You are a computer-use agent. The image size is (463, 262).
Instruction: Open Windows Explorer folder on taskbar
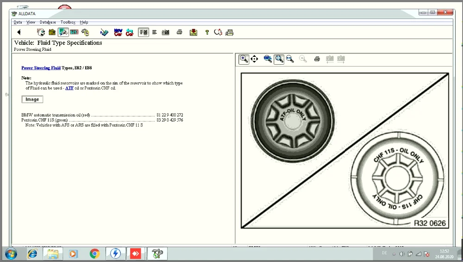pos(53,254)
